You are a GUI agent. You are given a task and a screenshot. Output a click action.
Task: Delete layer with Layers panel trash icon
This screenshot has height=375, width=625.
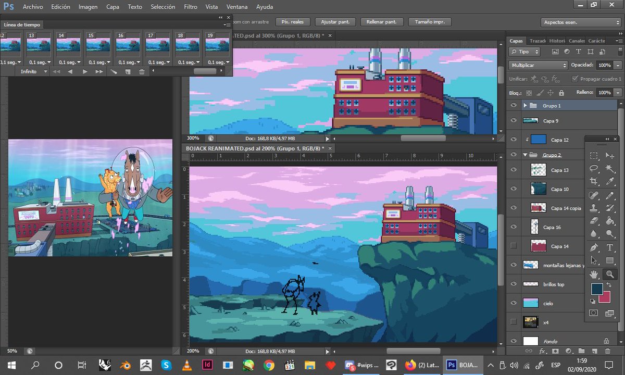606,352
